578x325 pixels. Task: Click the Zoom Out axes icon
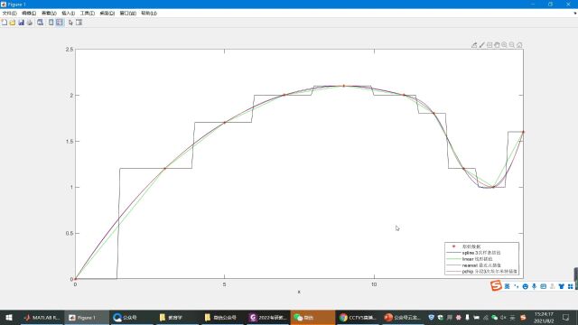pos(512,45)
